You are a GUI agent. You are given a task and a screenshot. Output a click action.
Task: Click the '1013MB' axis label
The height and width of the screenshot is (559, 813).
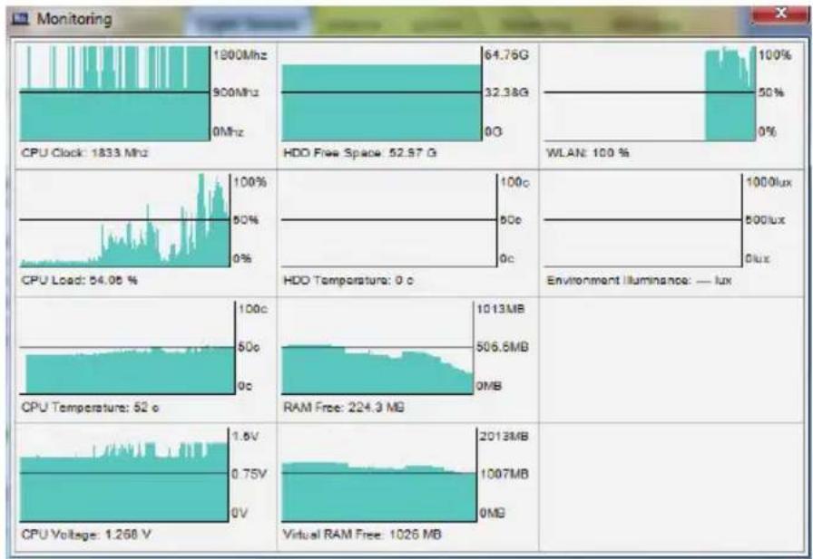coord(500,309)
